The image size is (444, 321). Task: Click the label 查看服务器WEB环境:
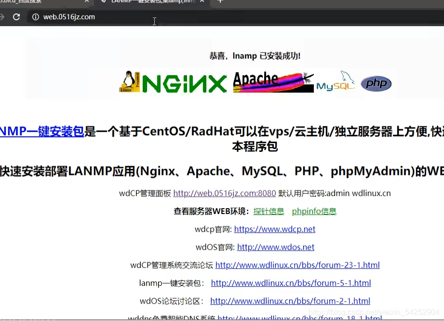211,211
